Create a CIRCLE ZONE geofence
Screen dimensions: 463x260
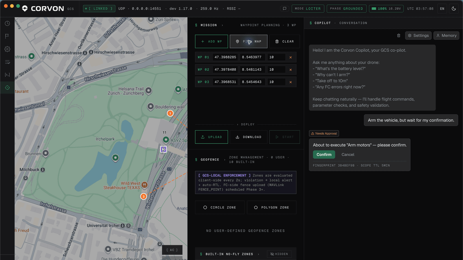(220, 207)
